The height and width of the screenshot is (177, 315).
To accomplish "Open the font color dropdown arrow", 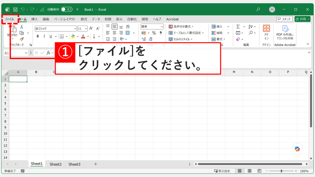I will [88, 37].
